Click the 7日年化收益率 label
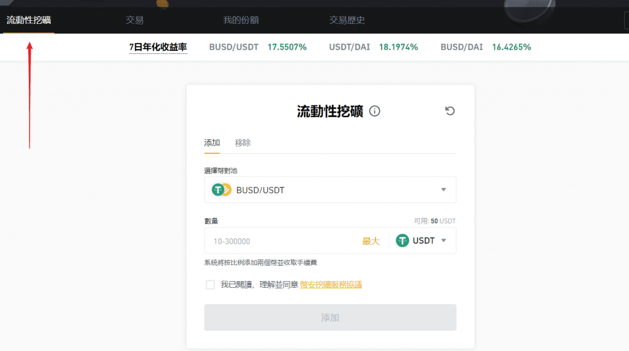The width and height of the screenshot is (629, 351). point(158,47)
